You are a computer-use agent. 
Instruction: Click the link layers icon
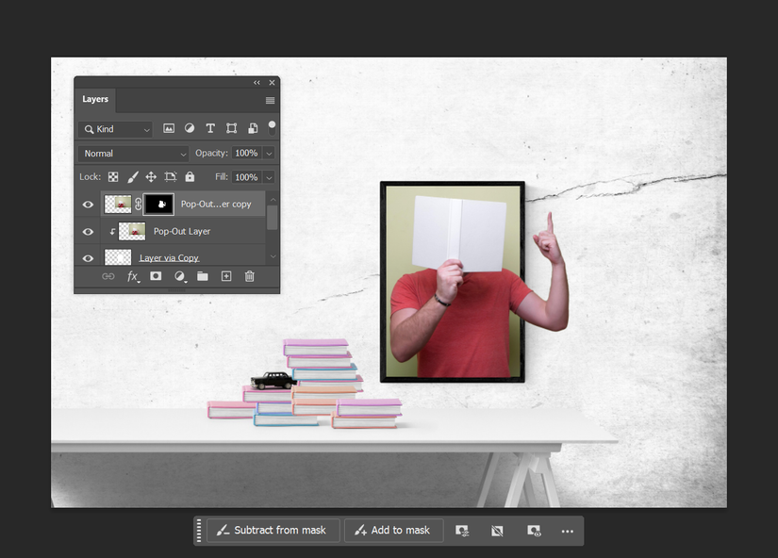pyautogui.click(x=108, y=276)
